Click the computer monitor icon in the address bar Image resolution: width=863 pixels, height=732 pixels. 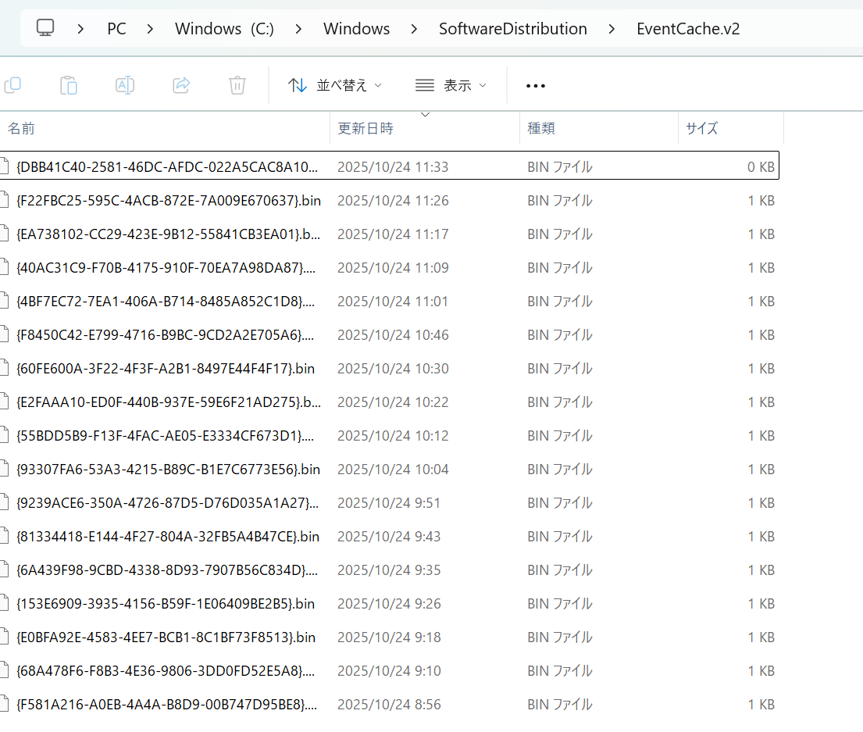click(45, 27)
